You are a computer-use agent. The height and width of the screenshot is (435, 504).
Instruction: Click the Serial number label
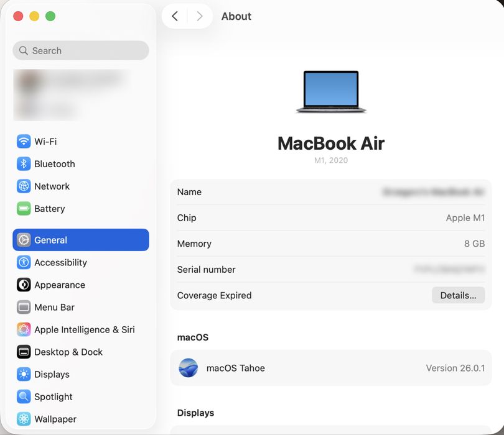206,269
